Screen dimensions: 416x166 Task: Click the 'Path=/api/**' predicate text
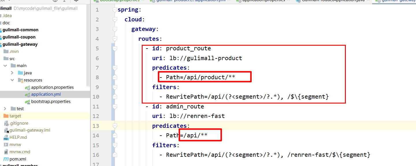(187, 135)
